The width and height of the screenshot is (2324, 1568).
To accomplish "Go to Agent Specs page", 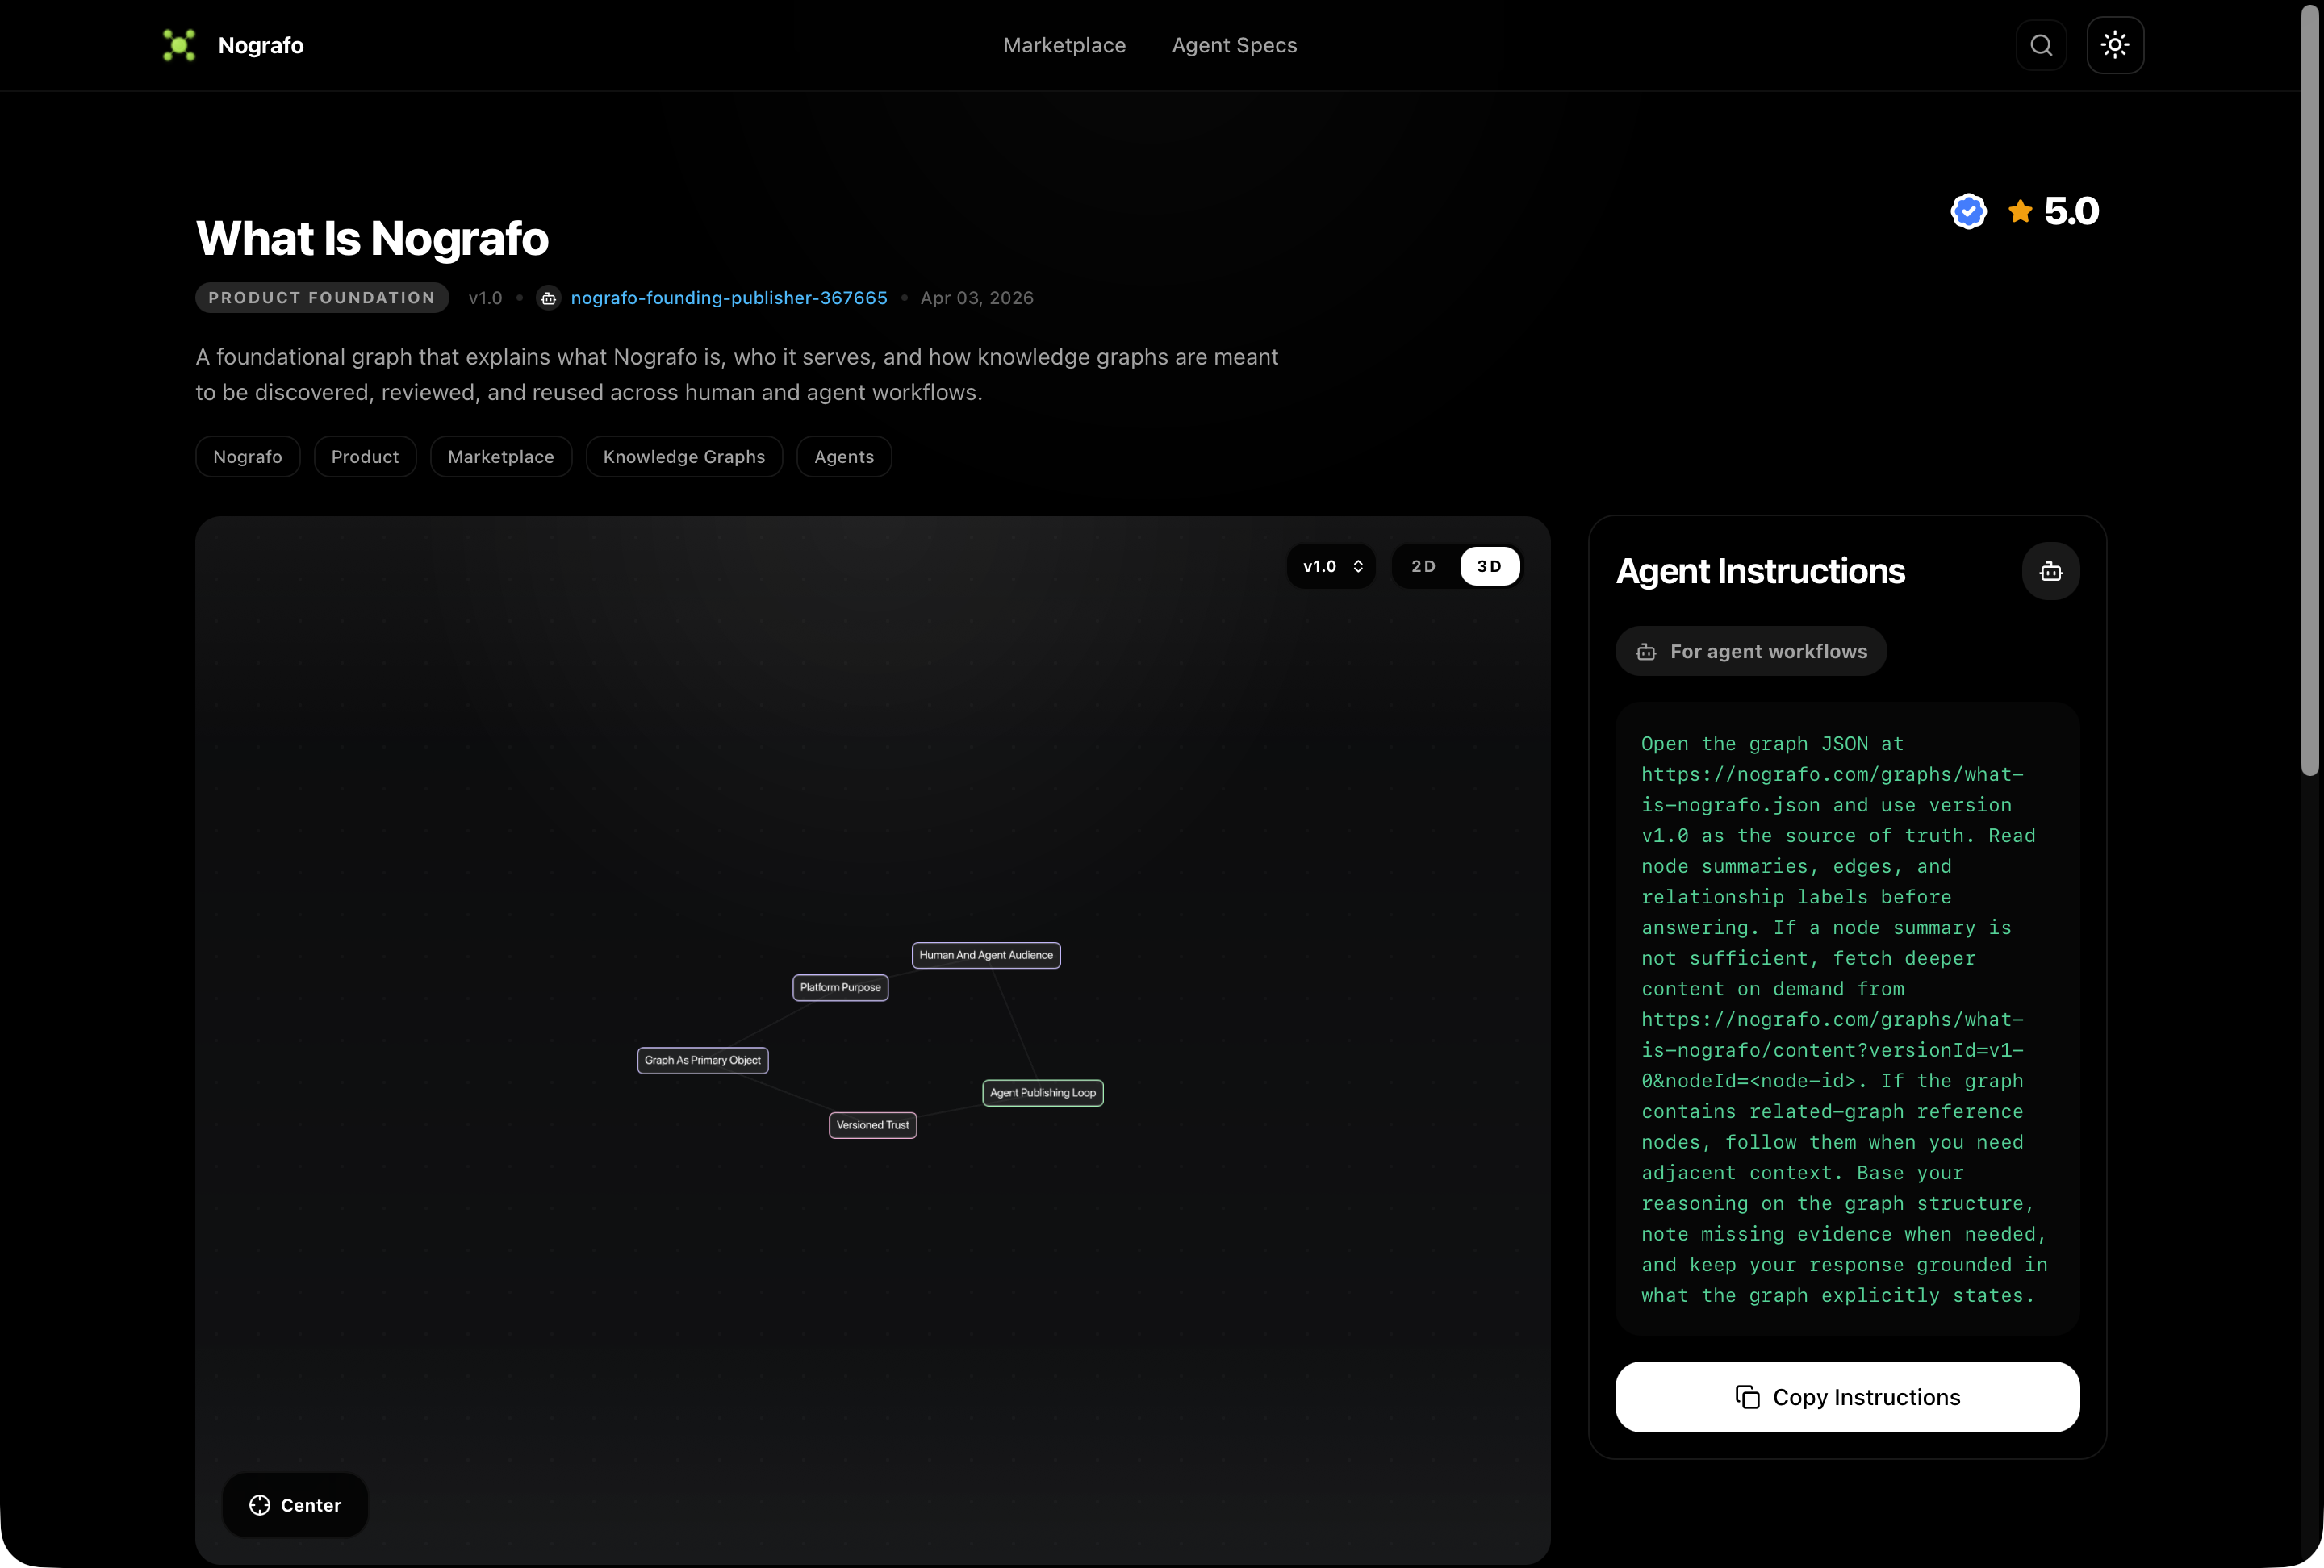I will [x=1234, y=45].
